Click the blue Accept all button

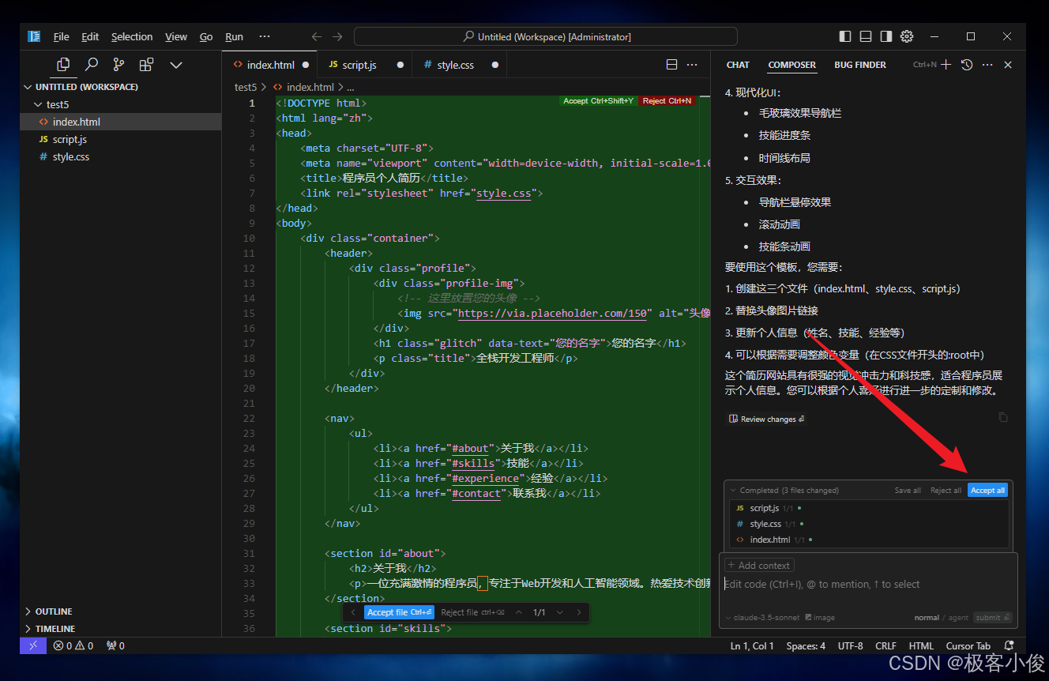click(x=988, y=490)
